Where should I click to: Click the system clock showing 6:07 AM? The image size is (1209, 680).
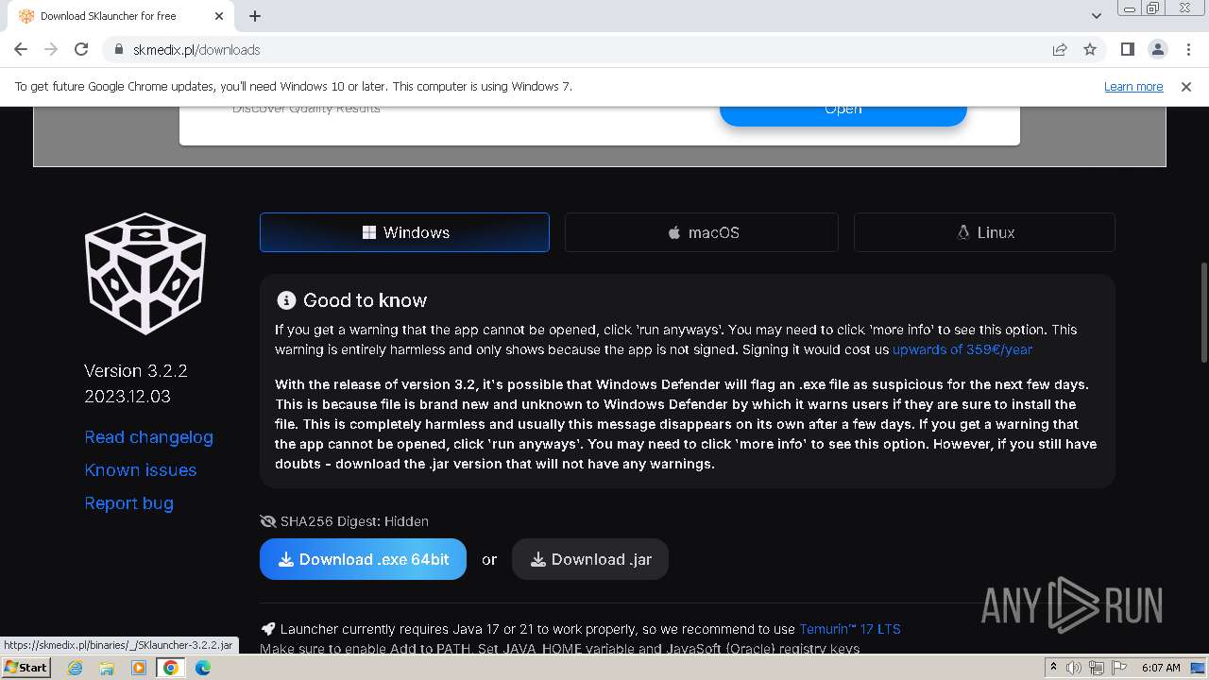coord(1161,668)
